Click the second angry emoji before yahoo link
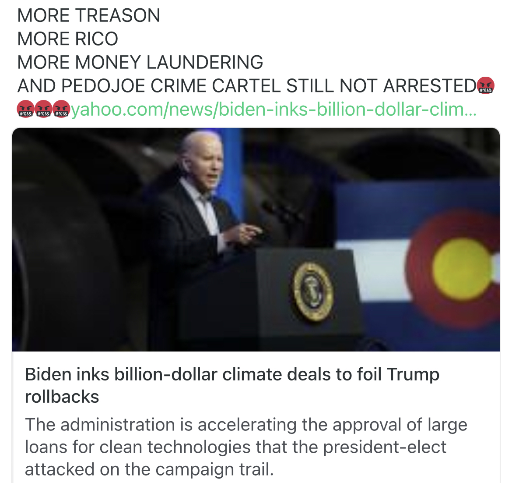Screen dimensions: 512x483 43,109
